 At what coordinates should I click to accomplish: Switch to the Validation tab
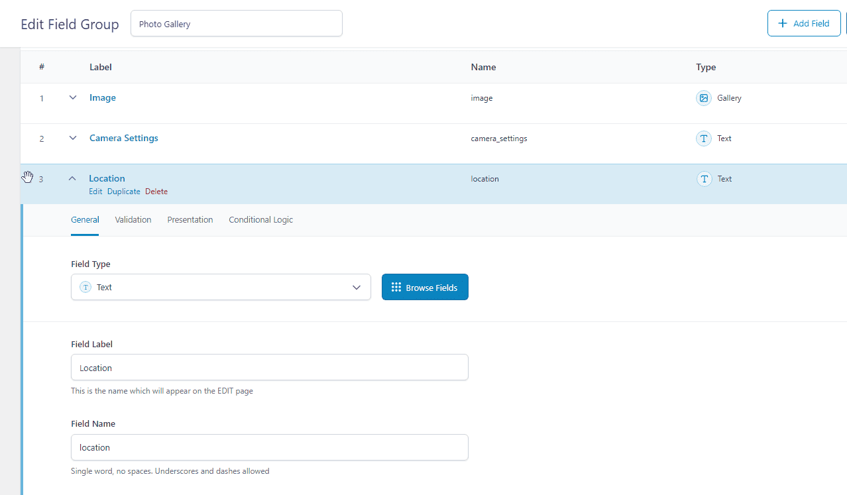point(133,220)
